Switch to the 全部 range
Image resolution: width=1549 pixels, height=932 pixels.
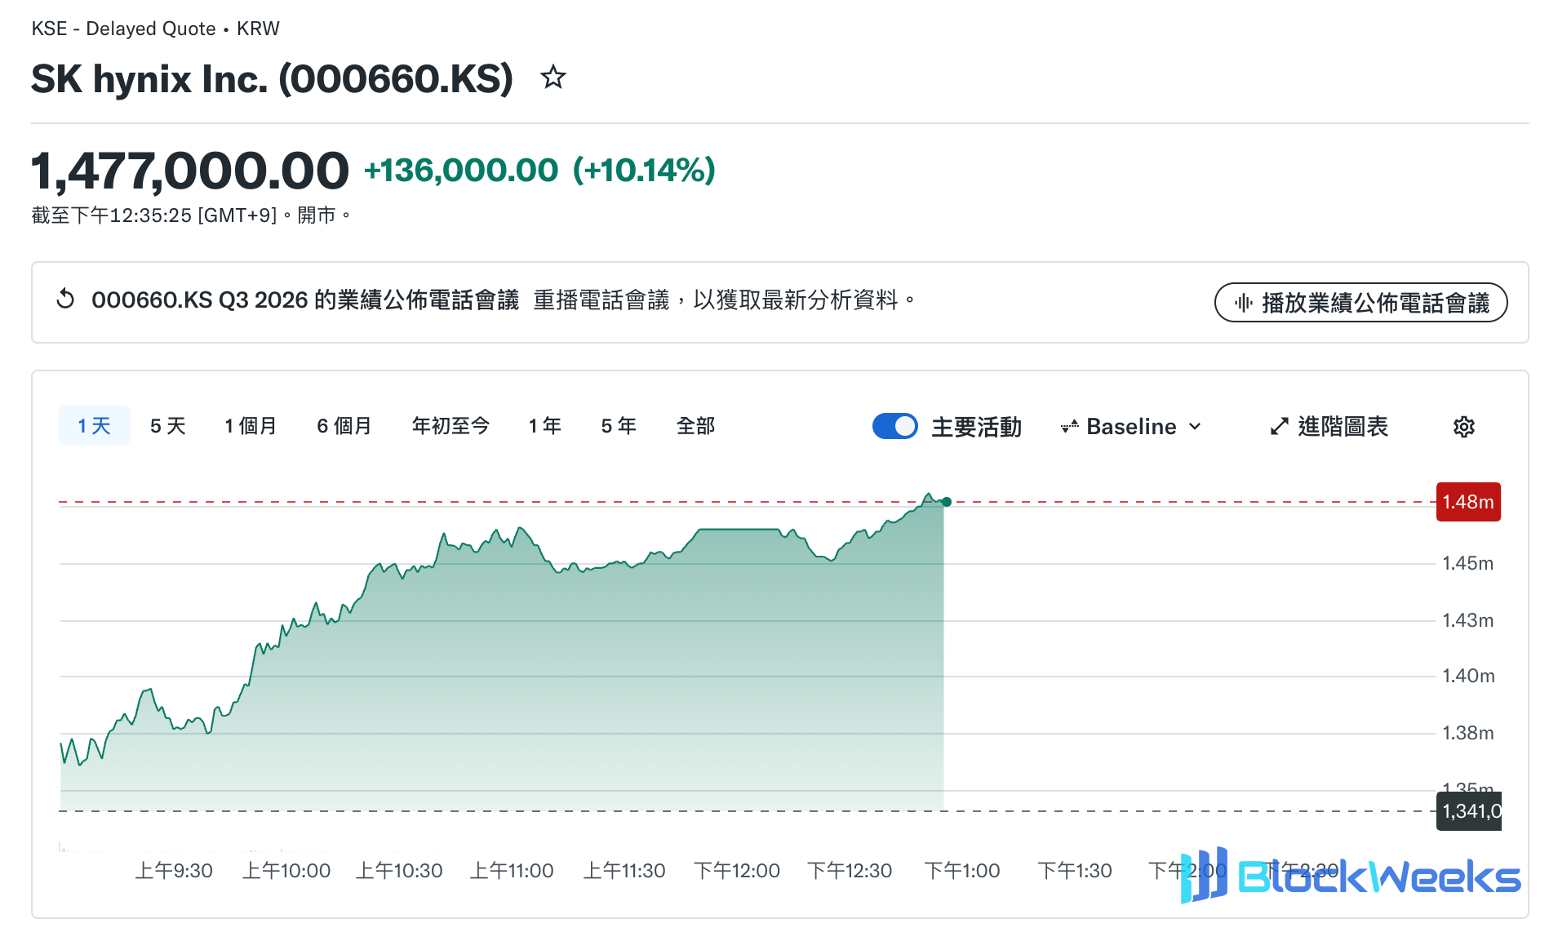[695, 426]
